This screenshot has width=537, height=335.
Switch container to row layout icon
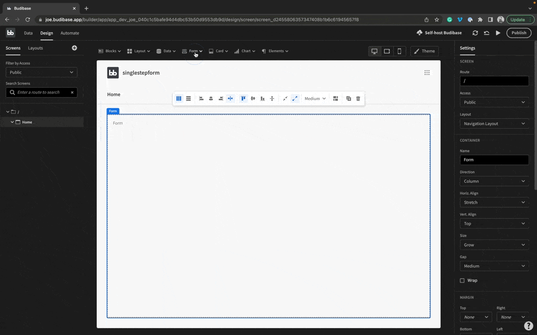tap(188, 98)
